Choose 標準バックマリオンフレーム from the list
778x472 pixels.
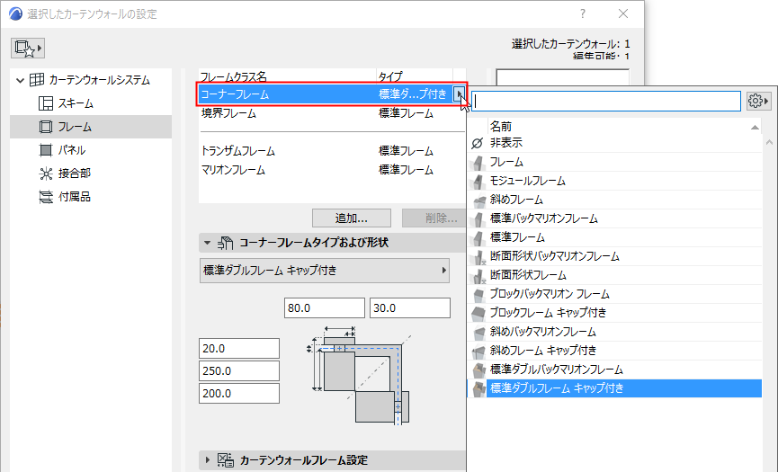click(x=614, y=218)
